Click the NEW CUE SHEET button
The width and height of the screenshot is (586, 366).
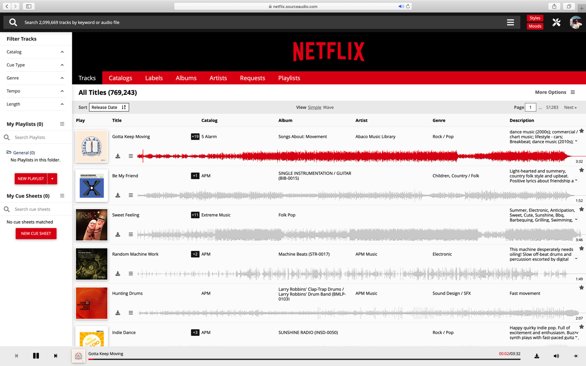point(36,234)
